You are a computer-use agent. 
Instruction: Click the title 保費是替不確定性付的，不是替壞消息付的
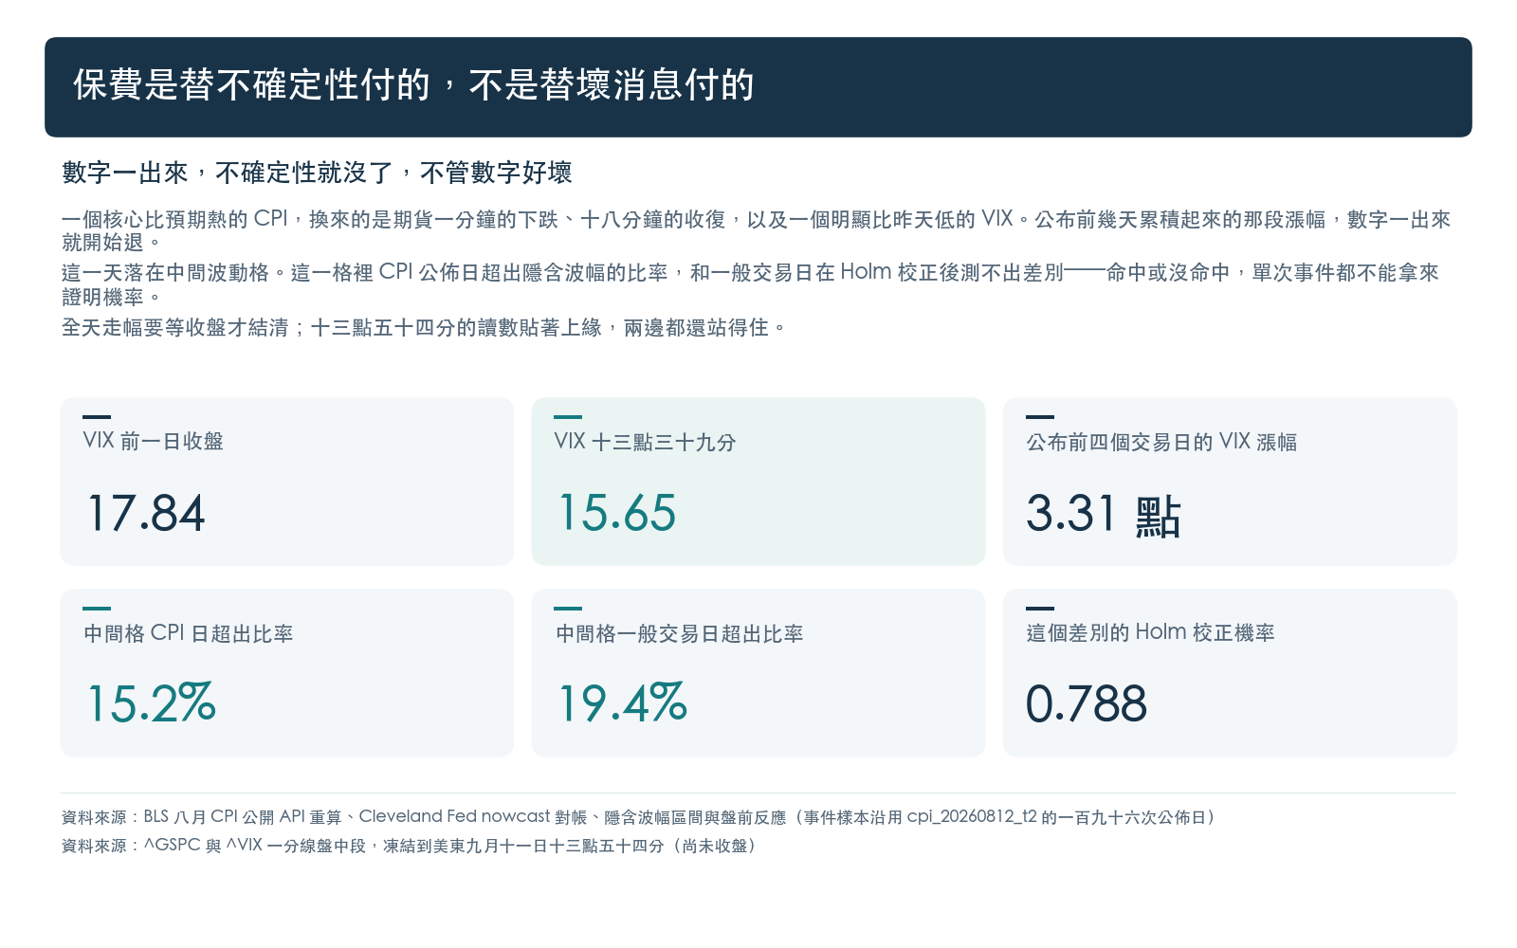(x=413, y=85)
